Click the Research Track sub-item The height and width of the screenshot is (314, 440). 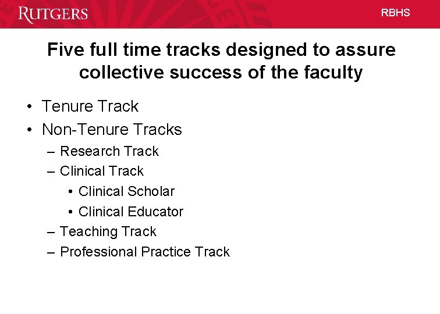click(109, 151)
